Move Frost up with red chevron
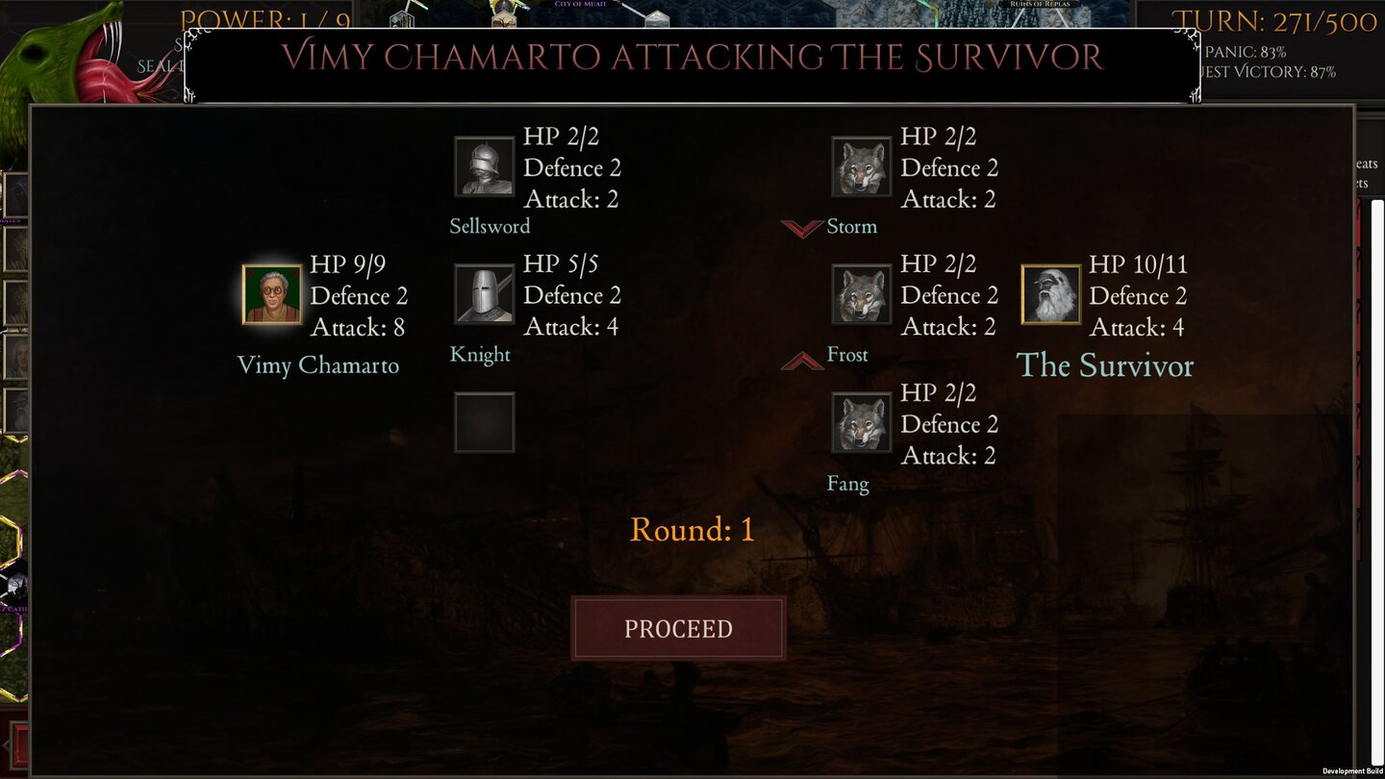Screen dimensions: 1385x779 point(801,360)
